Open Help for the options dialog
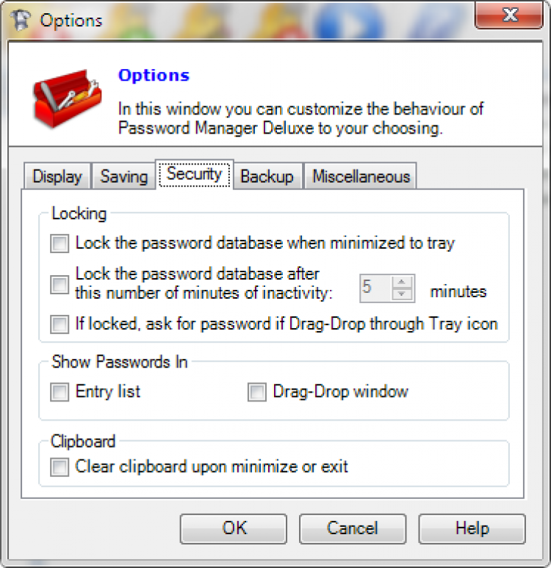 (x=472, y=528)
